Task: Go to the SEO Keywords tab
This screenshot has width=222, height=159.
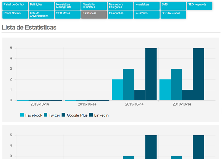Action: pyautogui.click(x=200, y=6)
